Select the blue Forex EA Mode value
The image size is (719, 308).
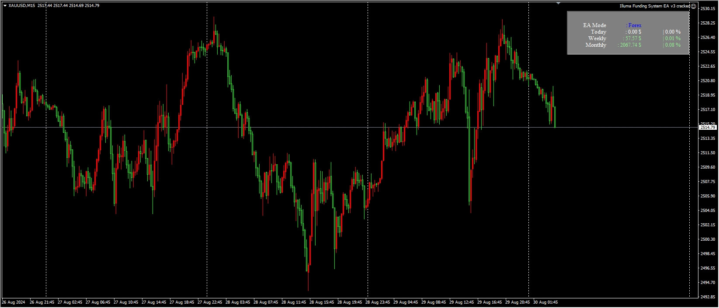click(634, 25)
